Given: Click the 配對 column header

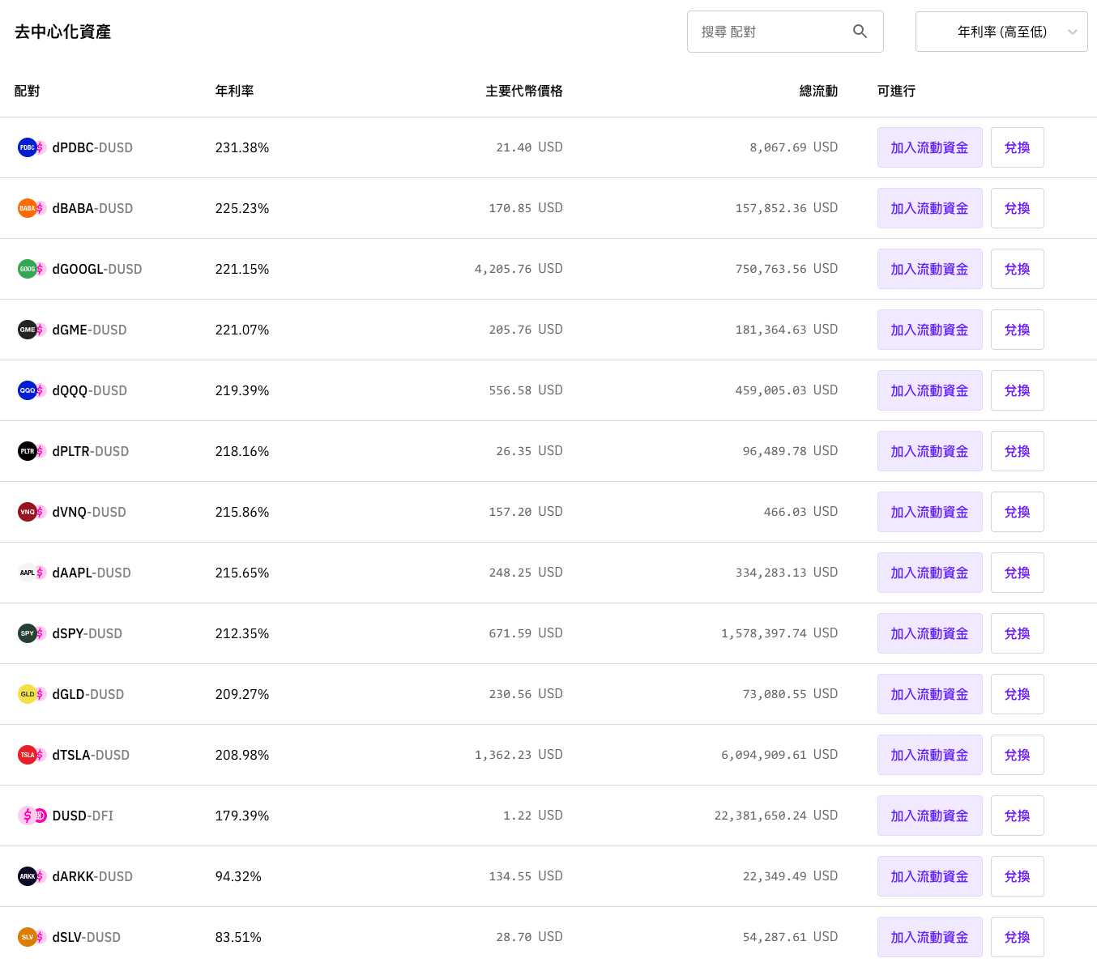Looking at the screenshot, I should click(x=27, y=91).
